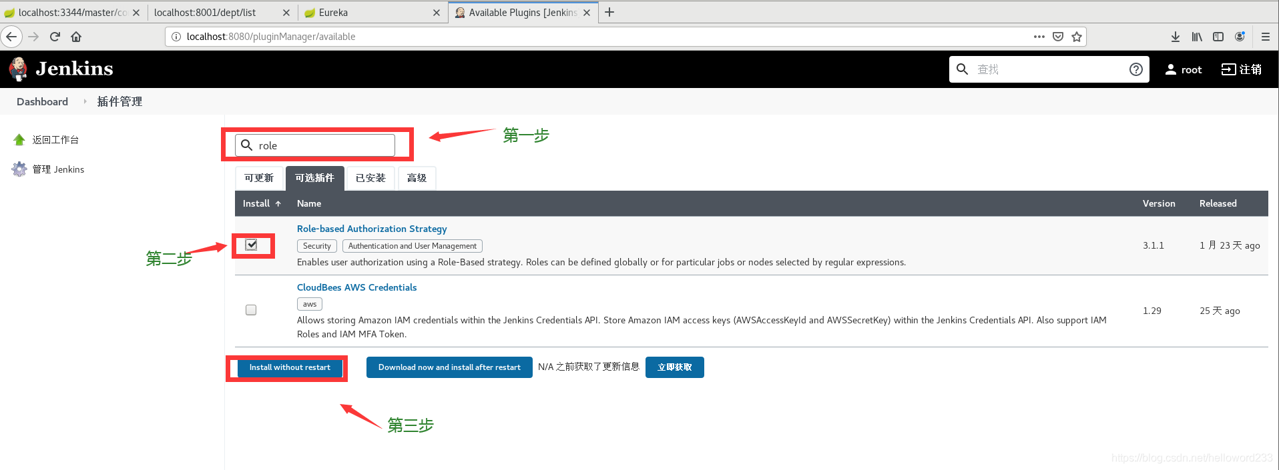Click Authentication and User Management tag
Viewport: 1279px width, 470px height.
[x=413, y=246]
